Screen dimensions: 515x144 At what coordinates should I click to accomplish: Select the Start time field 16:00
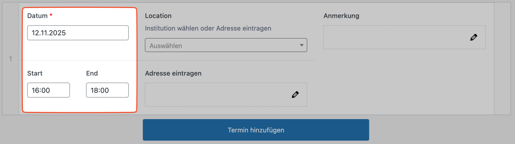click(x=48, y=90)
